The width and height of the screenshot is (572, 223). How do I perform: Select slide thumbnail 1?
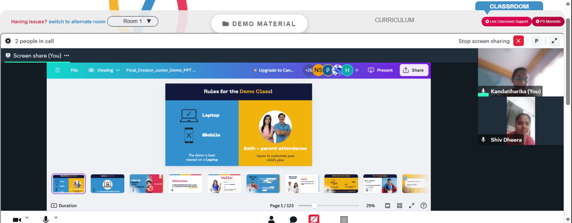coord(69,184)
